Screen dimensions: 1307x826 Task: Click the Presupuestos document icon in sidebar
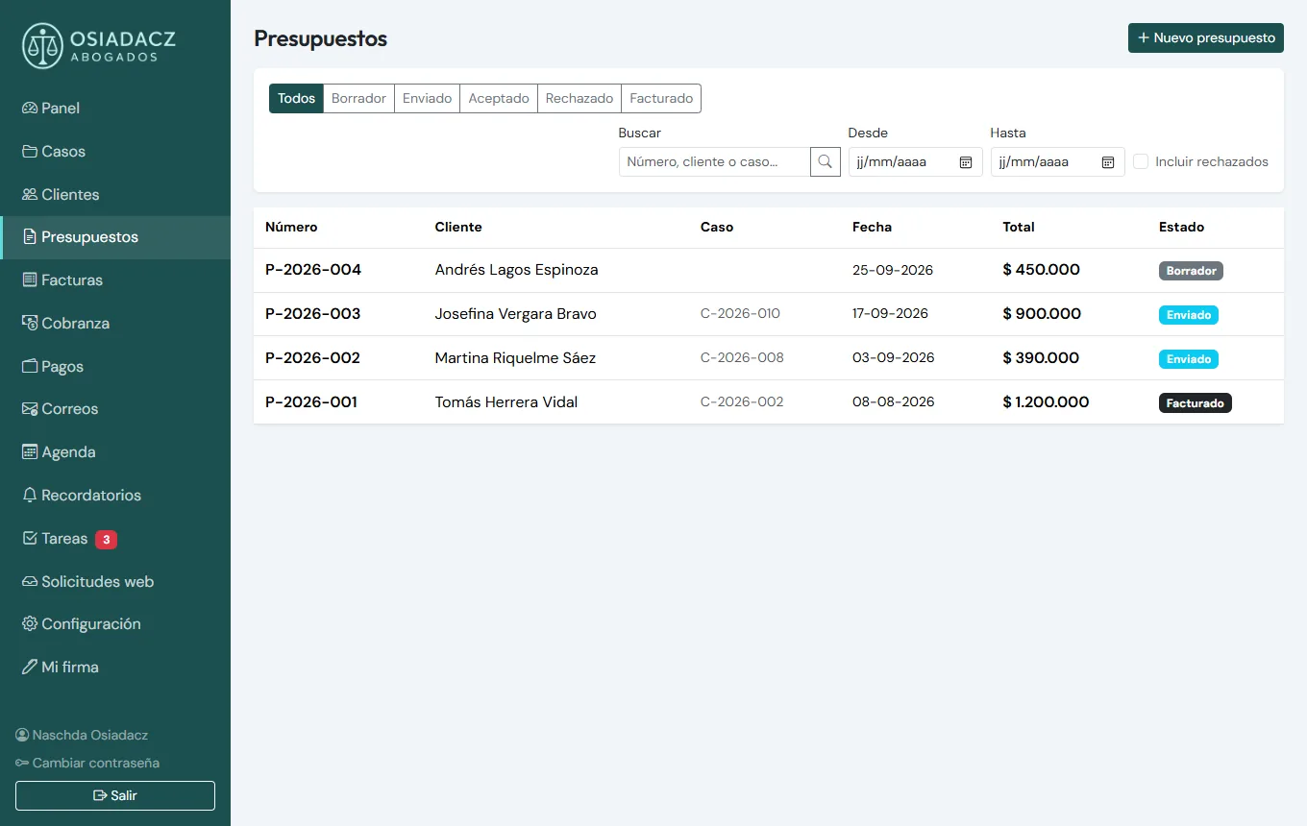(x=30, y=237)
